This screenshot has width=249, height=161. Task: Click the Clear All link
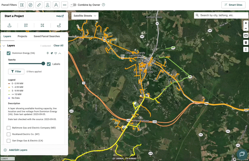tap(58, 46)
